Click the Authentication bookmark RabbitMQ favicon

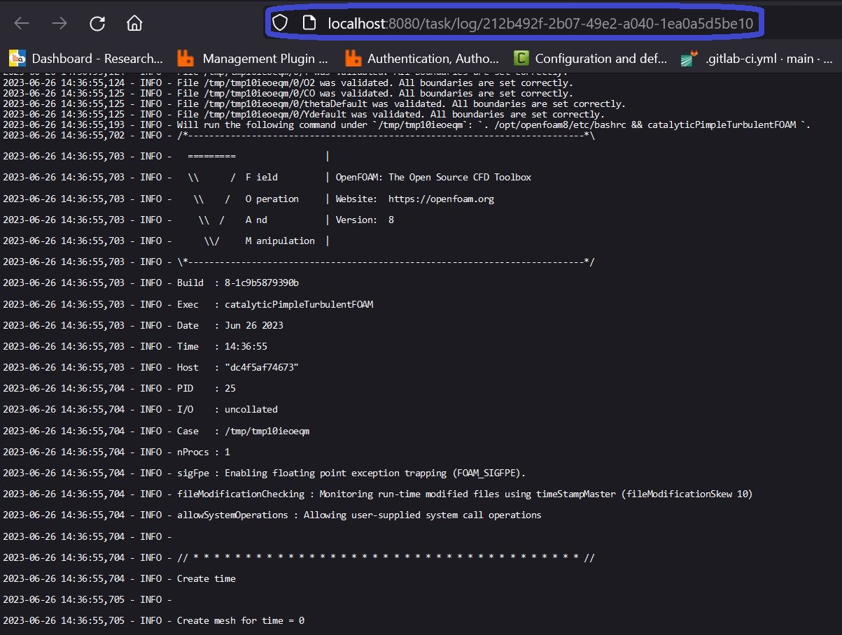pos(353,59)
